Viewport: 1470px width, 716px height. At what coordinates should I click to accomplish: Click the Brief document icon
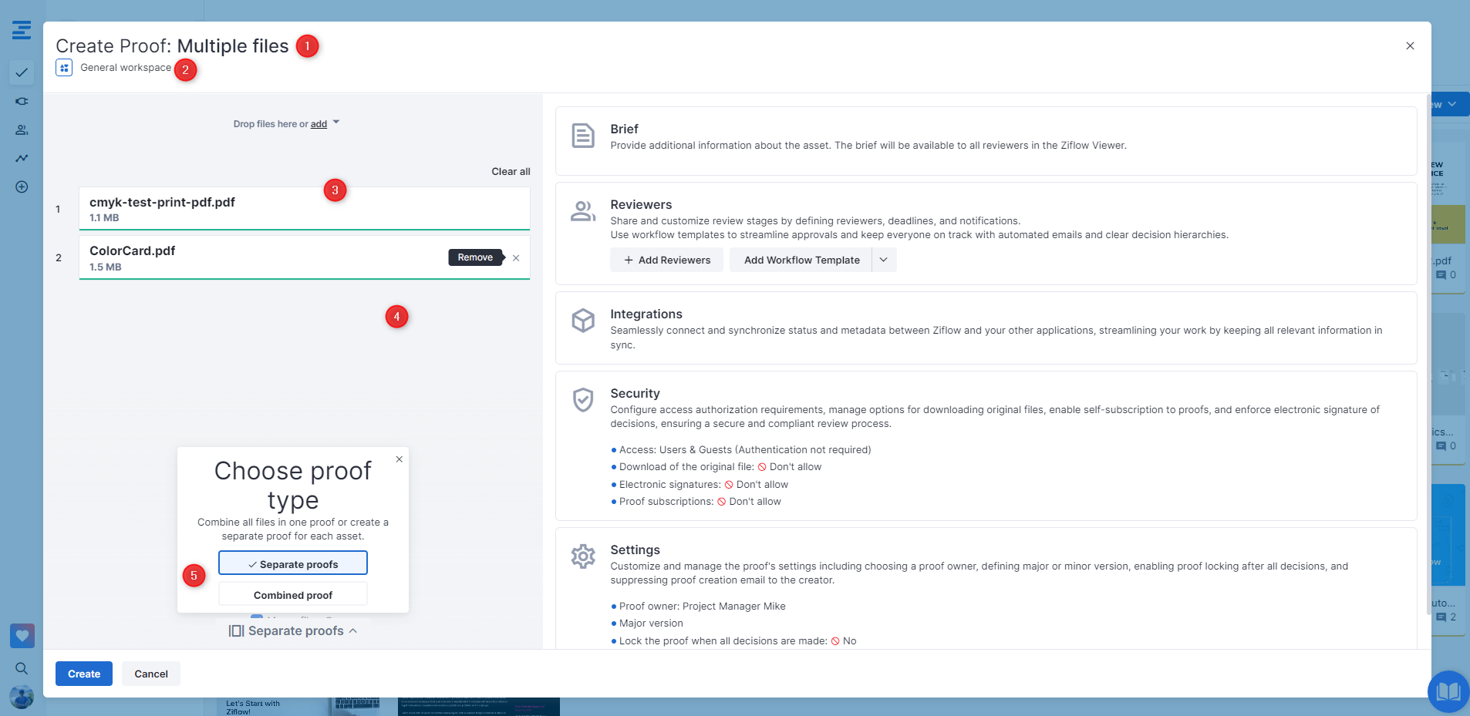pyautogui.click(x=583, y=136)
